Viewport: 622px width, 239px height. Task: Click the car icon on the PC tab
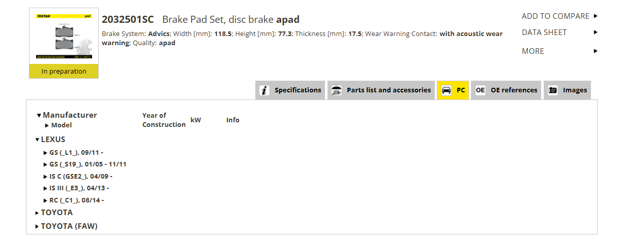tap(446, 90)
